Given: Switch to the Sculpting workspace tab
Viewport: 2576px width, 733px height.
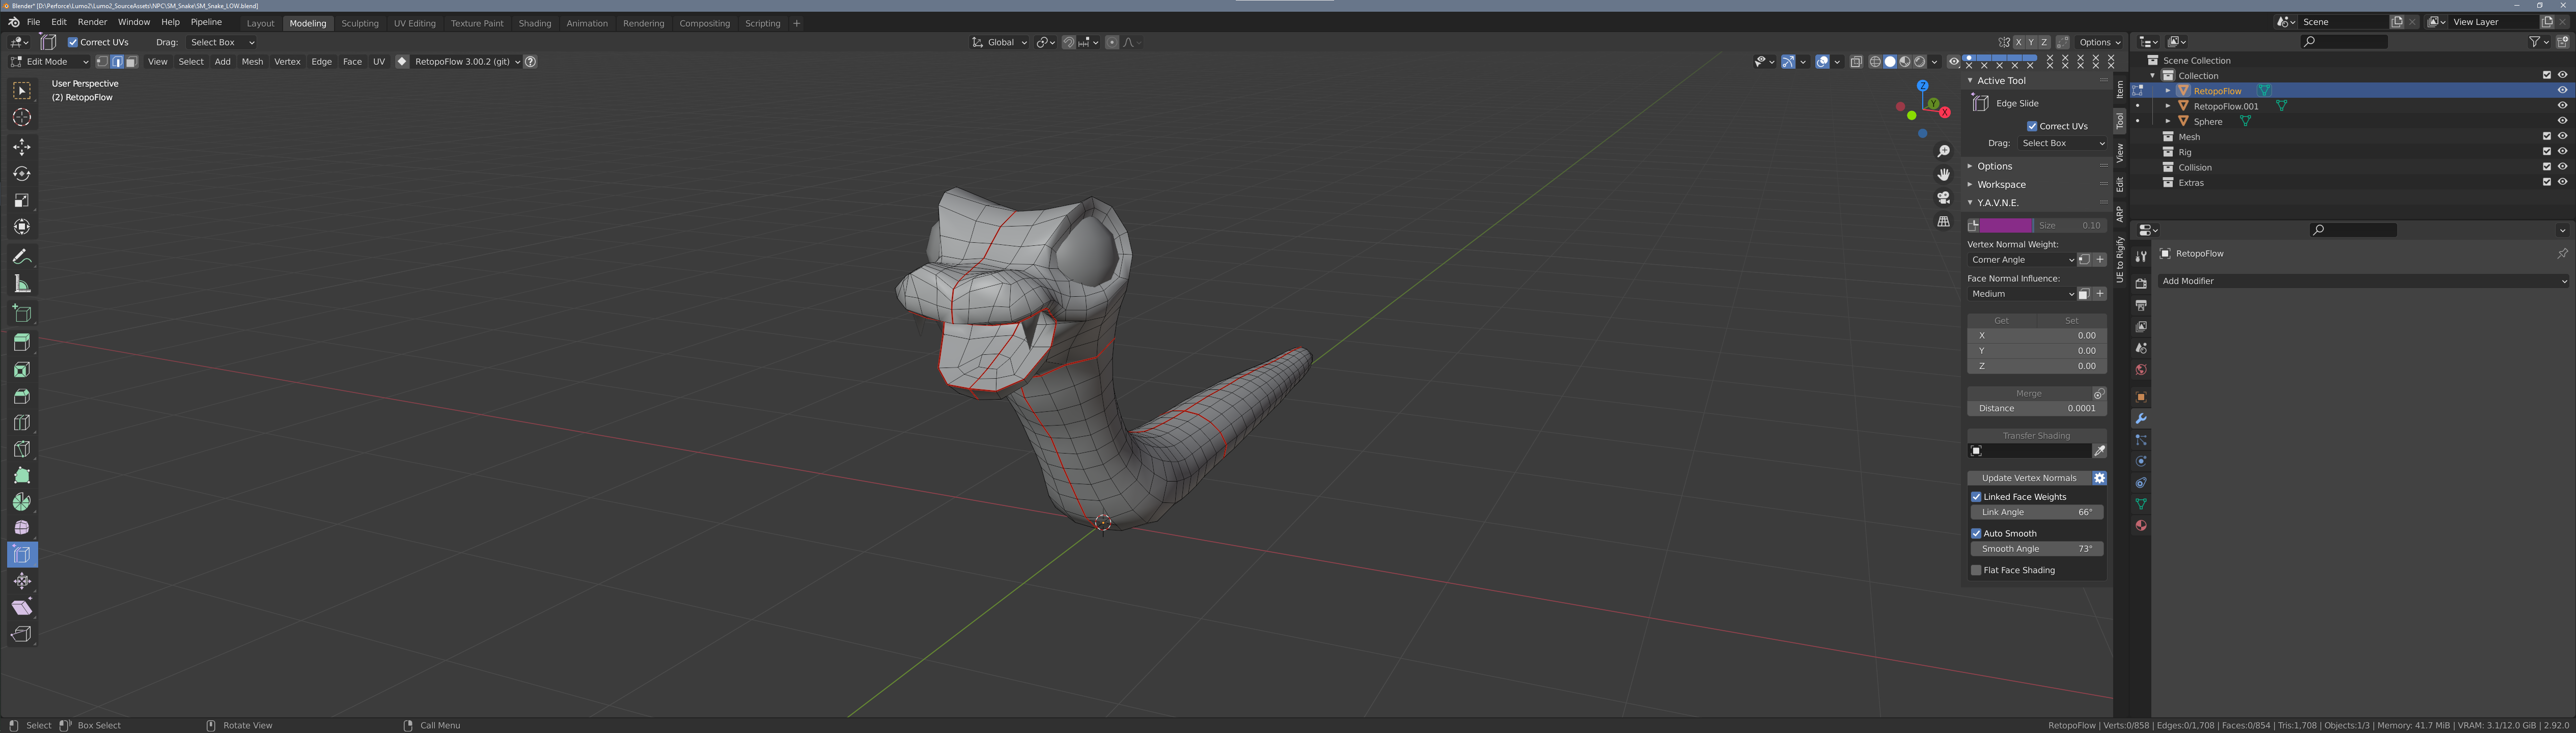Looking at the screenshot, I should coord(360,23).
